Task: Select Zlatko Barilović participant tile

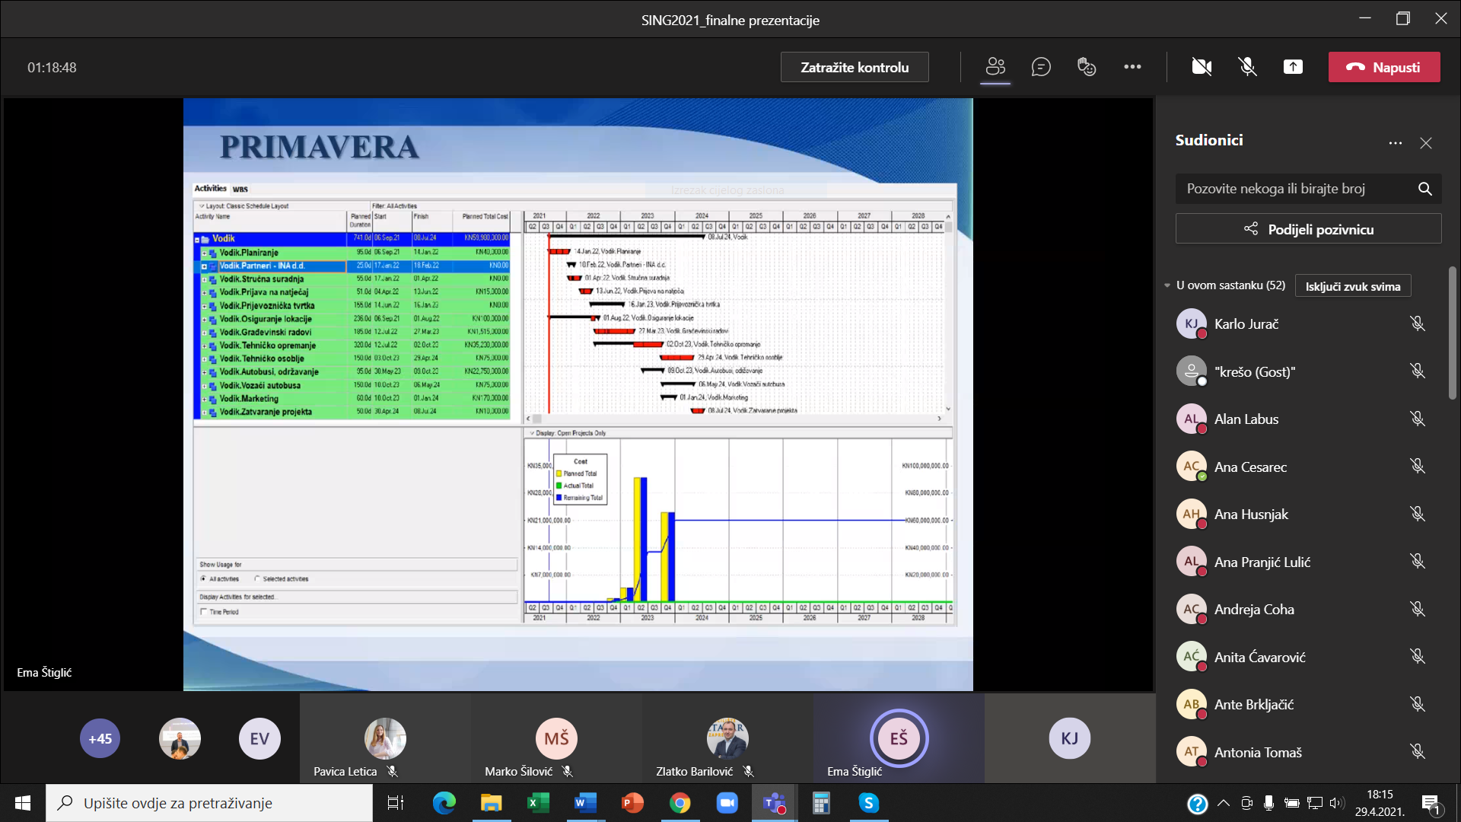Action: 727,738
